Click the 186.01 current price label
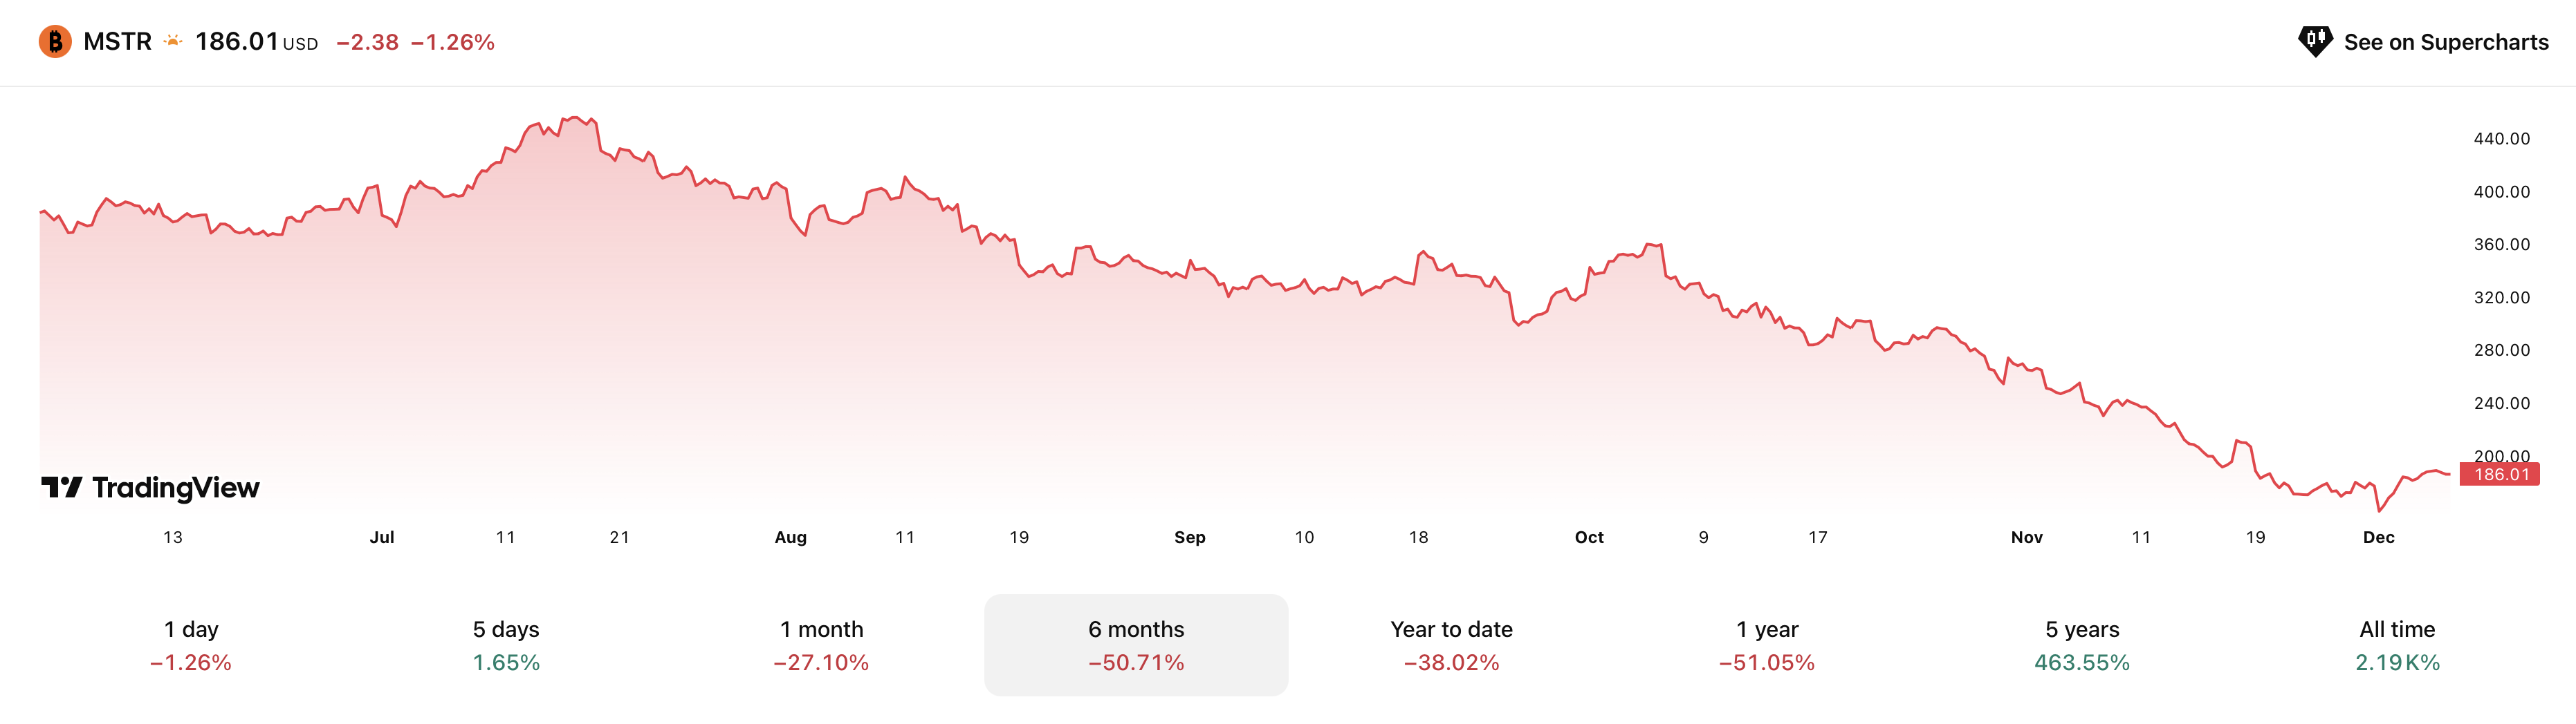2576x724 pixels. pos(2501,475)
